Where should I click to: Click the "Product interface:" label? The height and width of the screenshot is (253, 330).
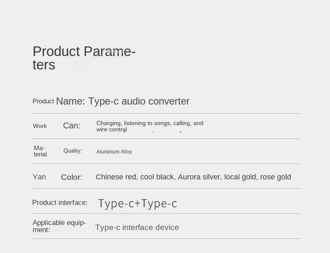(60, 202)
